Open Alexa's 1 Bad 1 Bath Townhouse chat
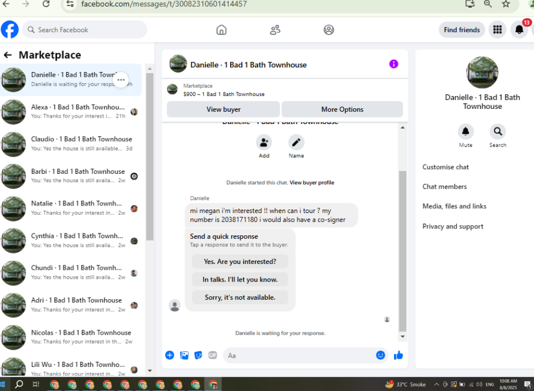 (x=71, y=112)
